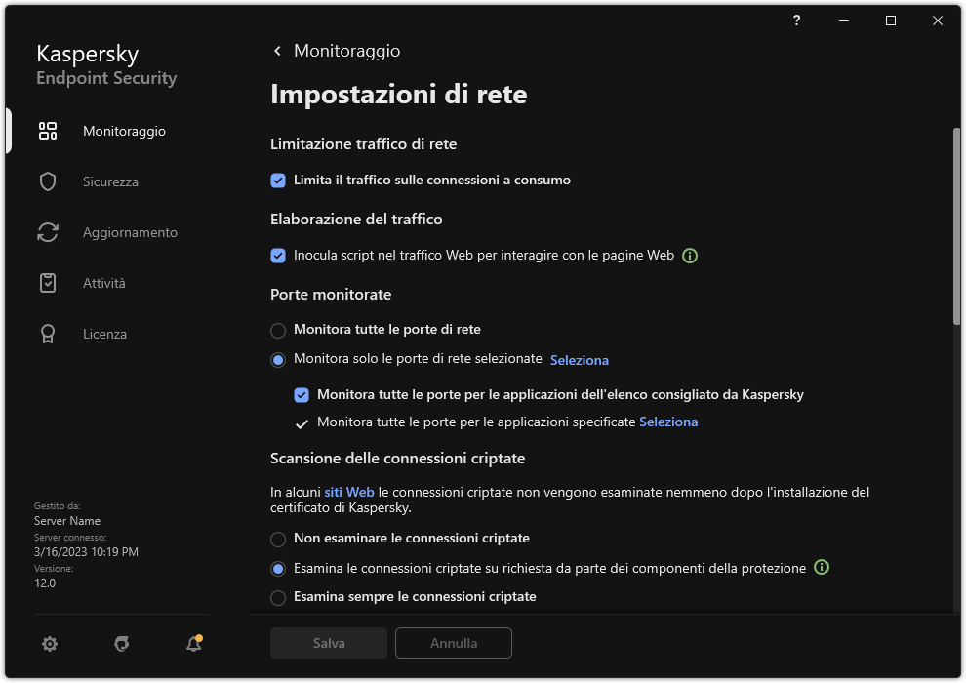Click the Help question mark icon
This screenshot has height=683, width=966.
click(795, 20)
